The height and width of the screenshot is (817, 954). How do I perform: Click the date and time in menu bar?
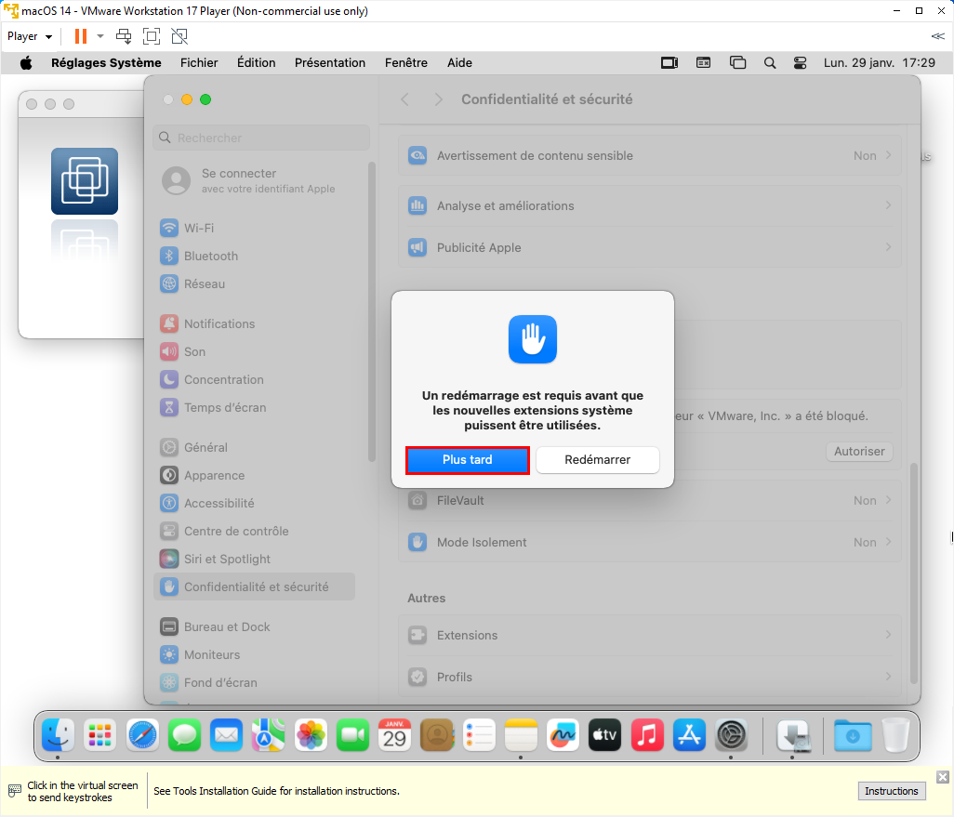(880, 62)
